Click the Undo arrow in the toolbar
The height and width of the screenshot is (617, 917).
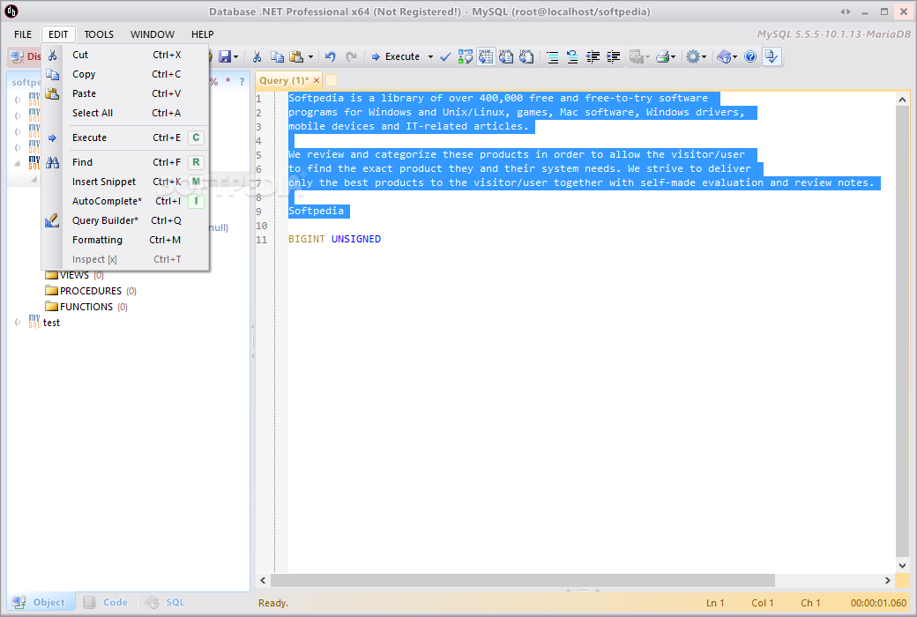330,56
